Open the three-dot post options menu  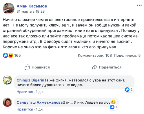point(139,5)
